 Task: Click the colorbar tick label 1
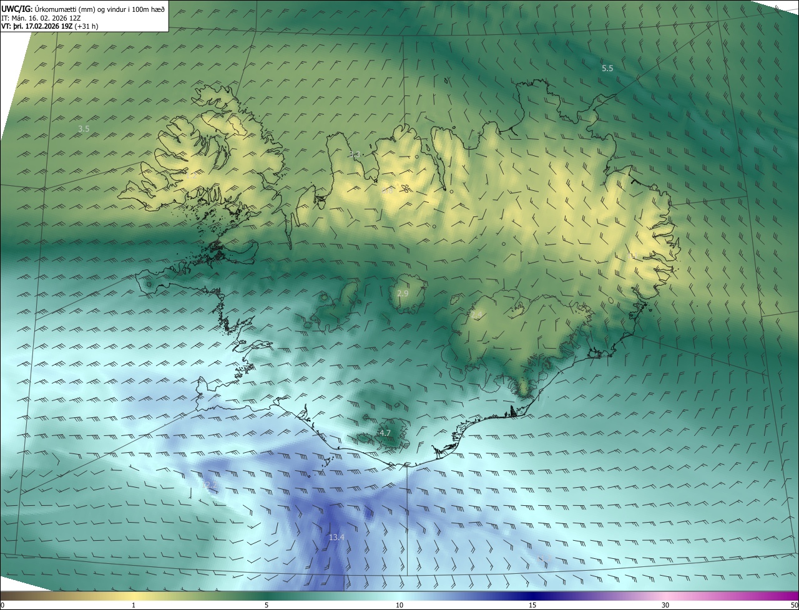click(134, 605)
